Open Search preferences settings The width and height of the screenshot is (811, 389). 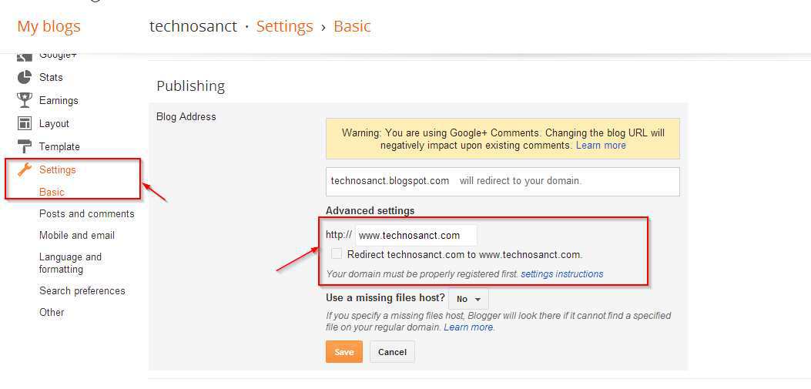82,290
